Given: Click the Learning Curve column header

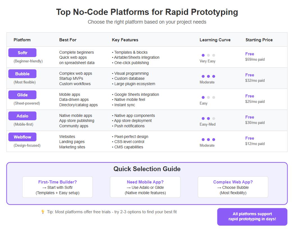Looking at the screenshot, I should click(x=215, y=40).
